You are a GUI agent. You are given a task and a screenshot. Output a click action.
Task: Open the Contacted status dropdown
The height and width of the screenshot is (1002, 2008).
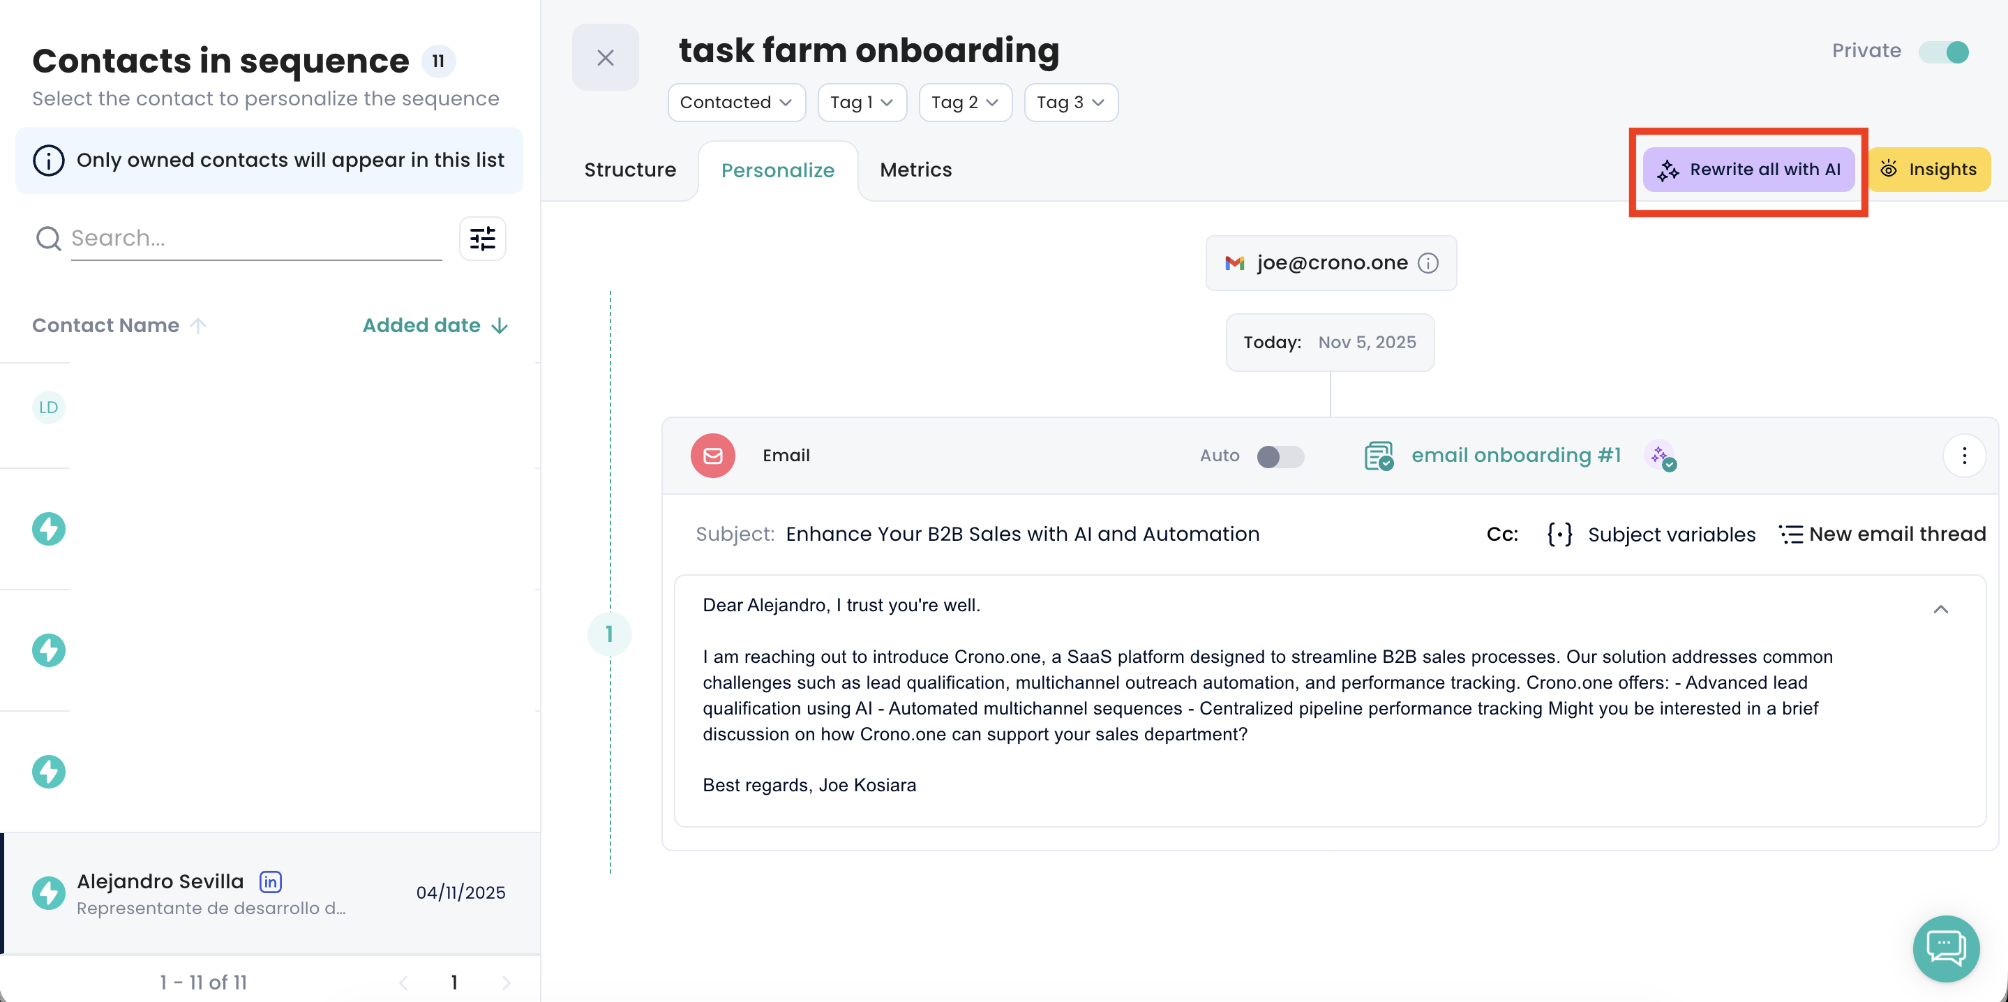(736, 103)
